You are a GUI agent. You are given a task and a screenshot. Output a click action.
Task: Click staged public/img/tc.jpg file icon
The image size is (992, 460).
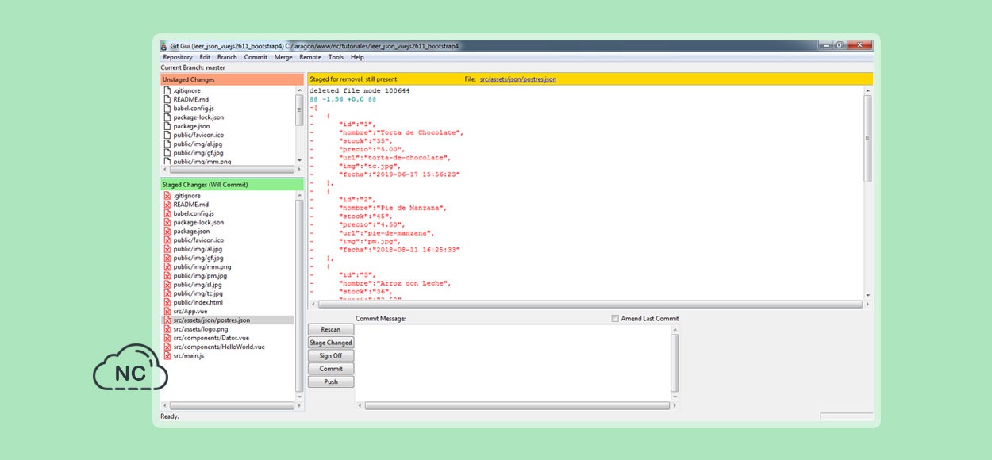[167, 293]
